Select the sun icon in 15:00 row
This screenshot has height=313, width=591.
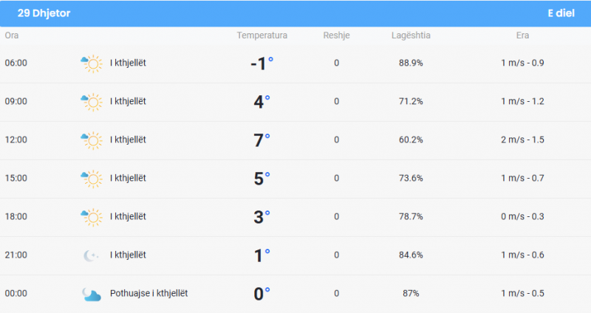(91, 179)
